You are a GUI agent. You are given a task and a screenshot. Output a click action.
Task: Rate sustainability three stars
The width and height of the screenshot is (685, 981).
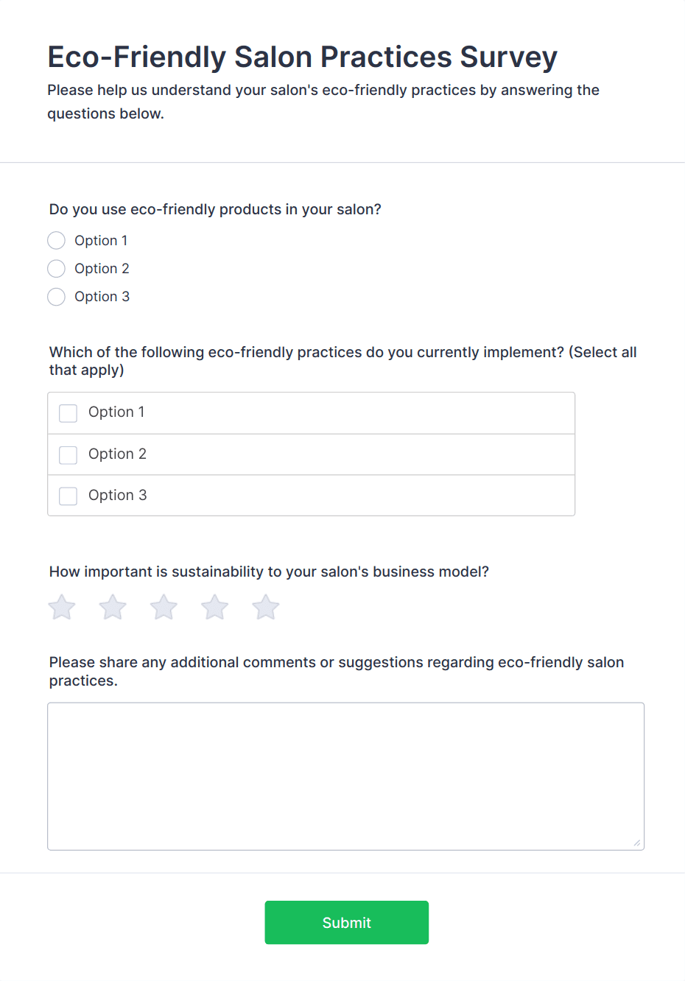[163, 607]
